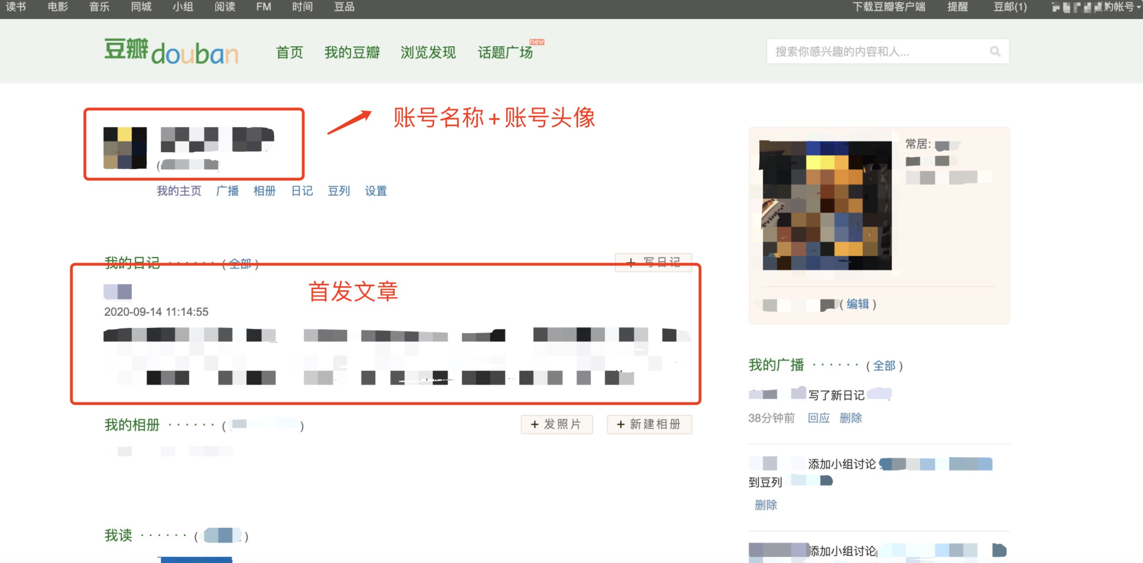Click 删除 next to 回应

pyautogui.click(x=851, y=418)
